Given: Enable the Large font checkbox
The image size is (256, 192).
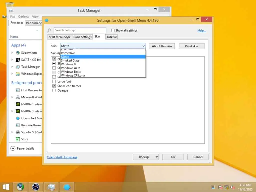Looking at the screenshot, I should 54,81.
